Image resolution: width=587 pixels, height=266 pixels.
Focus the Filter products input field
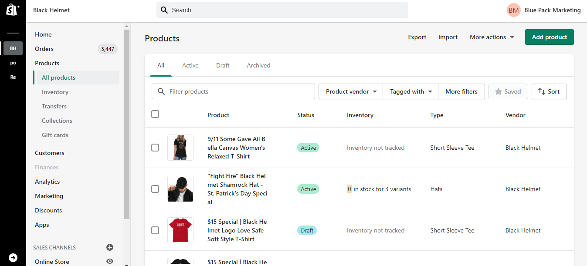click(233, 91)
